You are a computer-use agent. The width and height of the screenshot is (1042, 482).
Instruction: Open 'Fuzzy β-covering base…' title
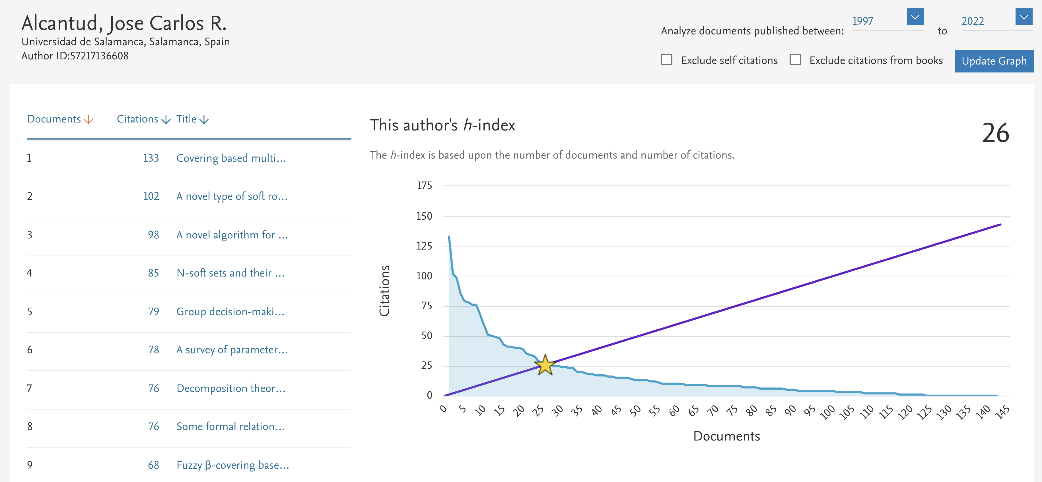232,465
